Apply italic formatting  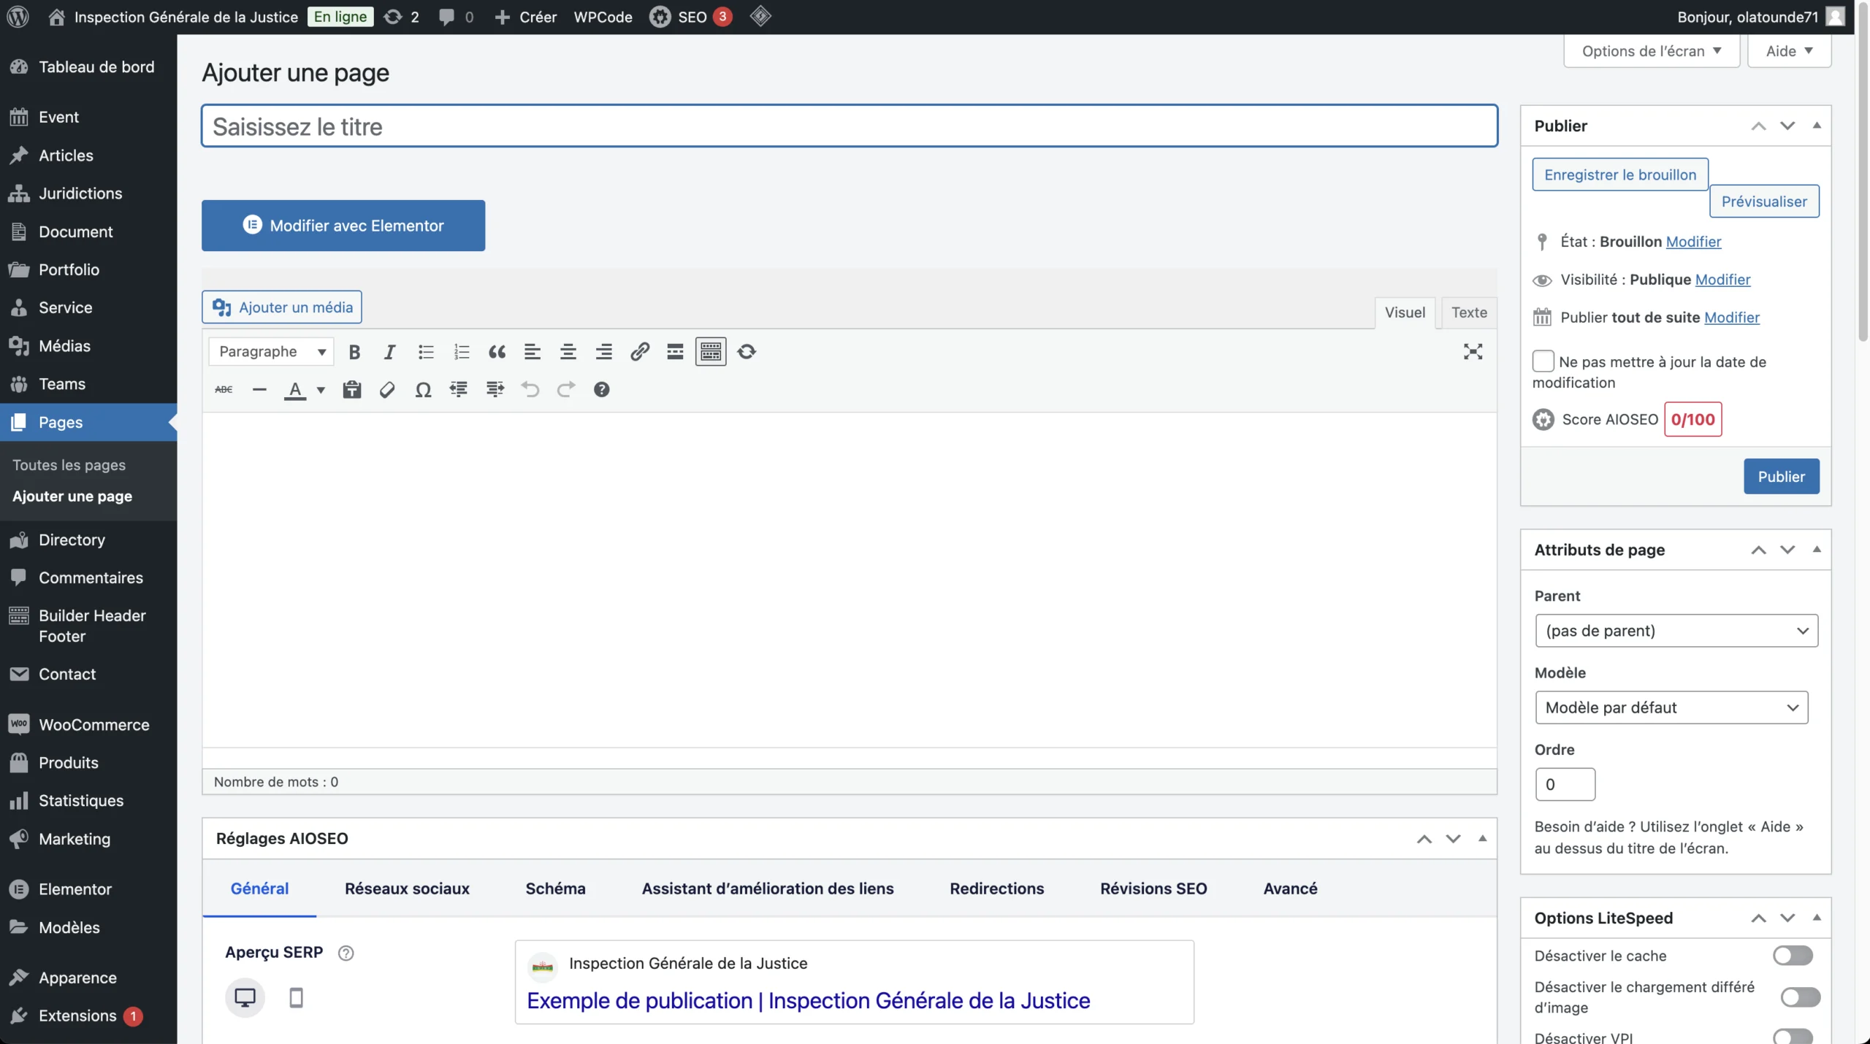[x=389, y=352]
